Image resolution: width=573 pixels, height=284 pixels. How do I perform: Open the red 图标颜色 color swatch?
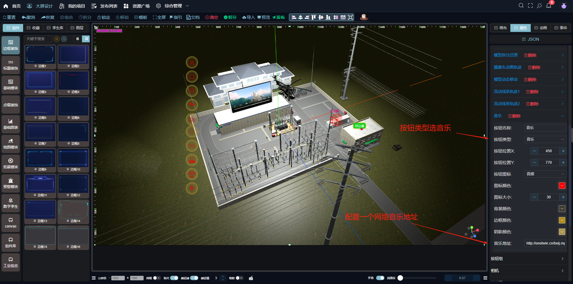coord(562,186)
